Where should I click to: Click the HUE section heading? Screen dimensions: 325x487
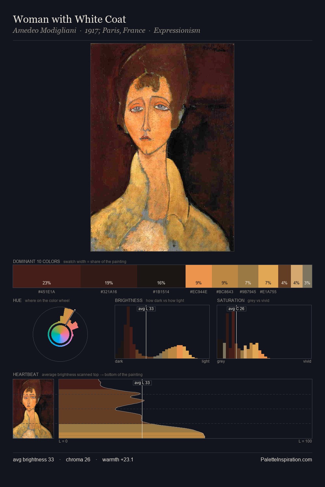click(x=17, y=300)
